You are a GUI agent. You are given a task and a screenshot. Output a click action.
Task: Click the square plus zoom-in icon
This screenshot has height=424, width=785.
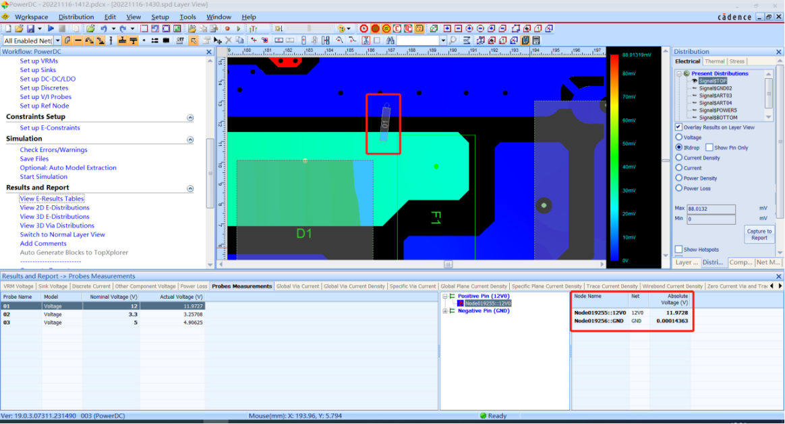click(447, 28)
